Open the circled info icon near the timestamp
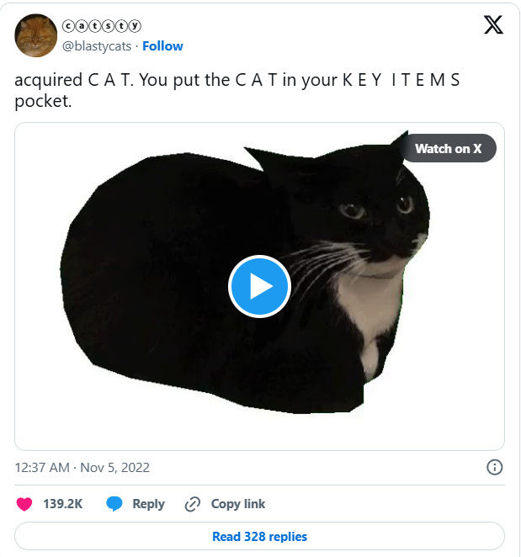Viewport: 521px width, 557px height. [x=494, y=467]
